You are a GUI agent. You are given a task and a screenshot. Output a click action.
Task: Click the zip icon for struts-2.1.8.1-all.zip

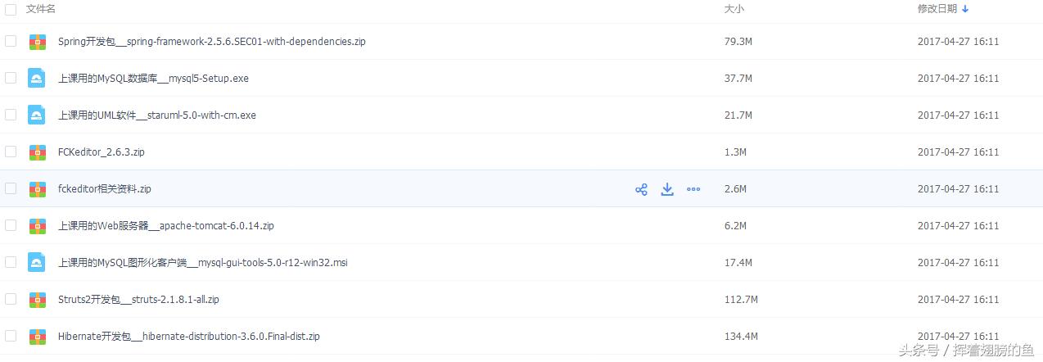point(38,300)
